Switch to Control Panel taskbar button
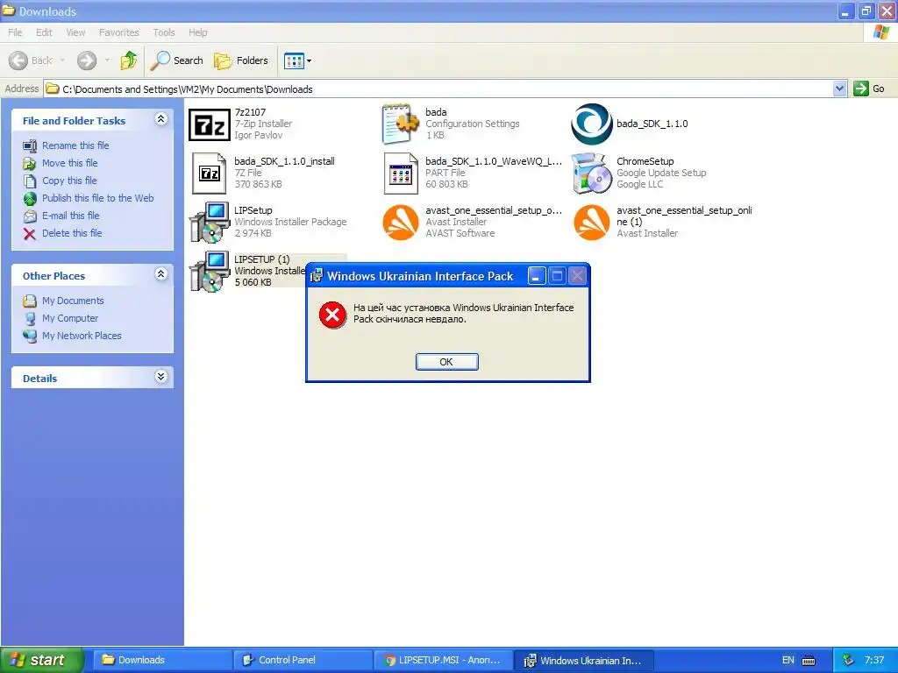This screenshot has width=898, height=673. [303, 660]
